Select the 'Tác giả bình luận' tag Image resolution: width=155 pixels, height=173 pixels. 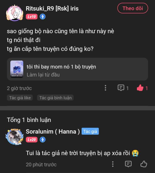click(55, 98)
